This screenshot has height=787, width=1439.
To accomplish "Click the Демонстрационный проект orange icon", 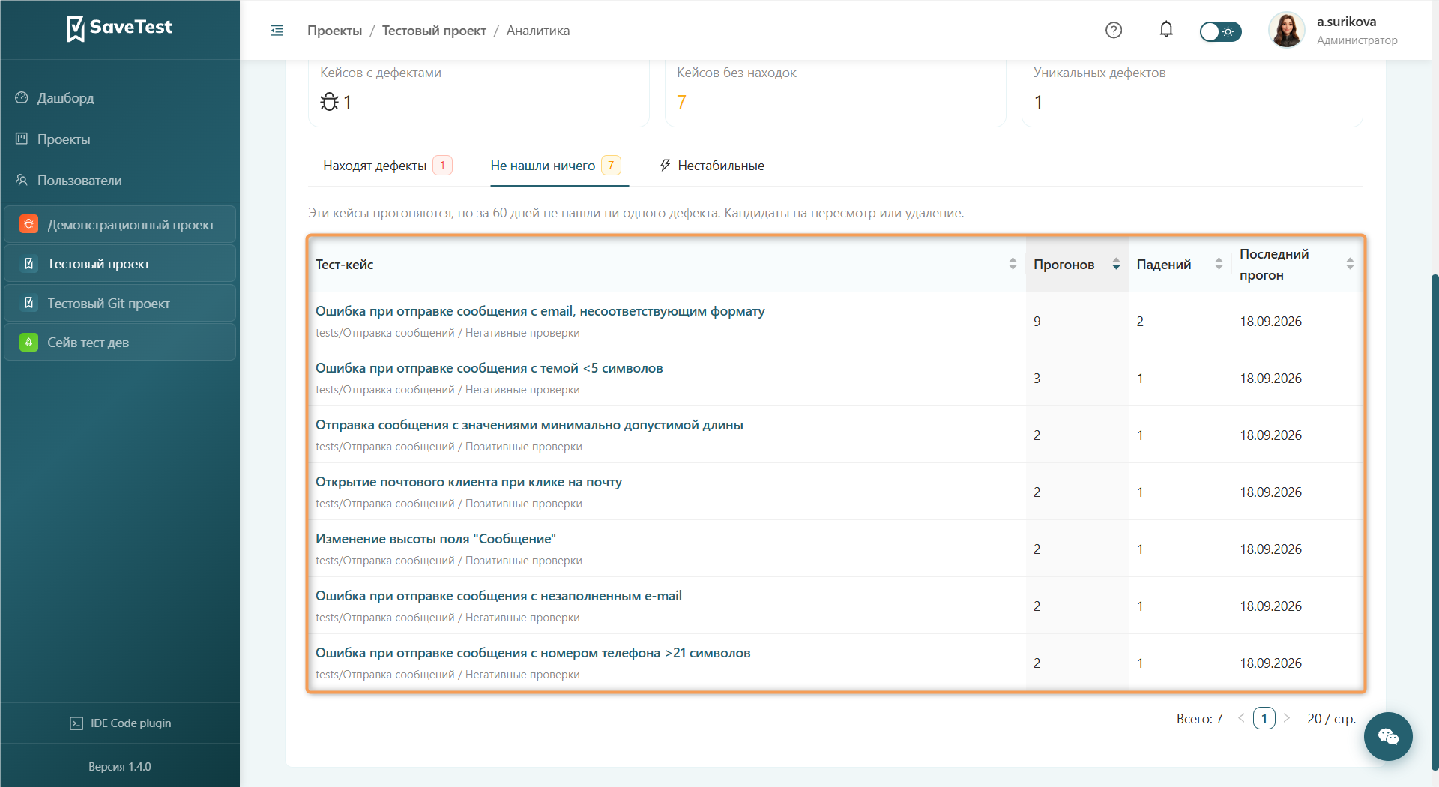I will 28,224.
